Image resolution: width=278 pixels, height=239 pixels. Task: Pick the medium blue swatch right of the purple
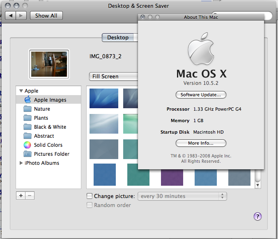point(206,178)
